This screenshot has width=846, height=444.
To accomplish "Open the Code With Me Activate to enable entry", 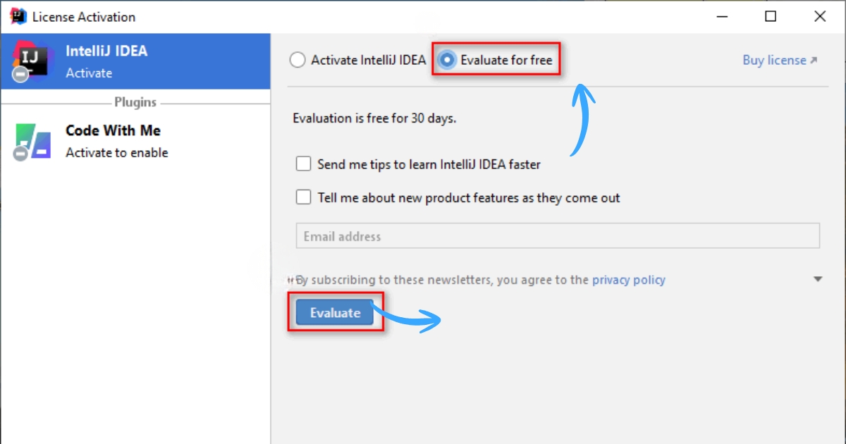I will [135, 141].
